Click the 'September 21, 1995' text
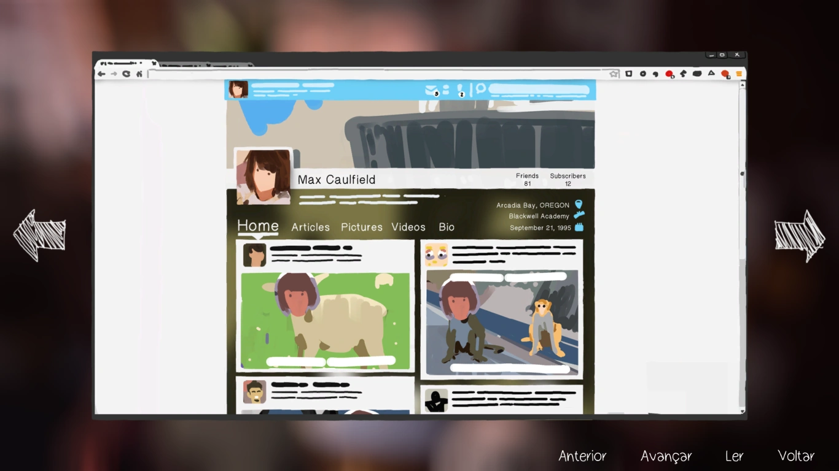839x471 pixels. [540, 228]
